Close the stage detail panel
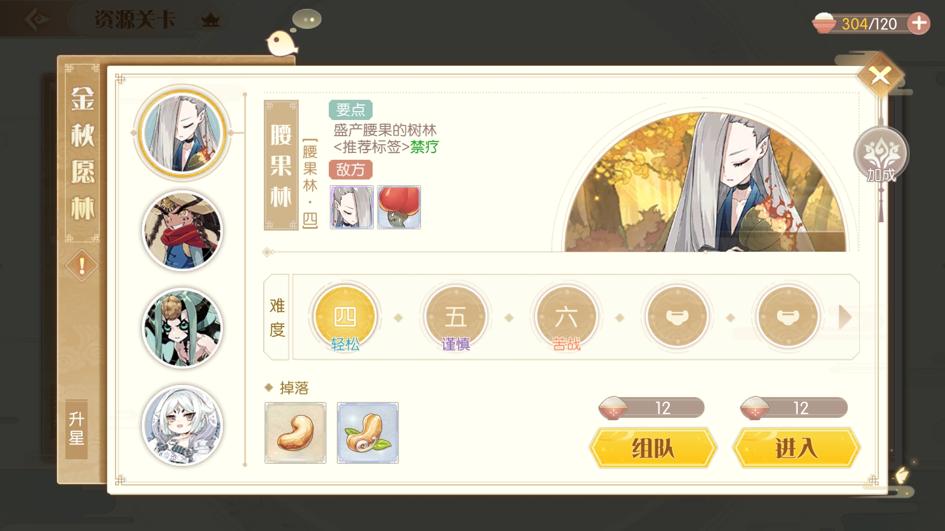 [x=880, y=76]
